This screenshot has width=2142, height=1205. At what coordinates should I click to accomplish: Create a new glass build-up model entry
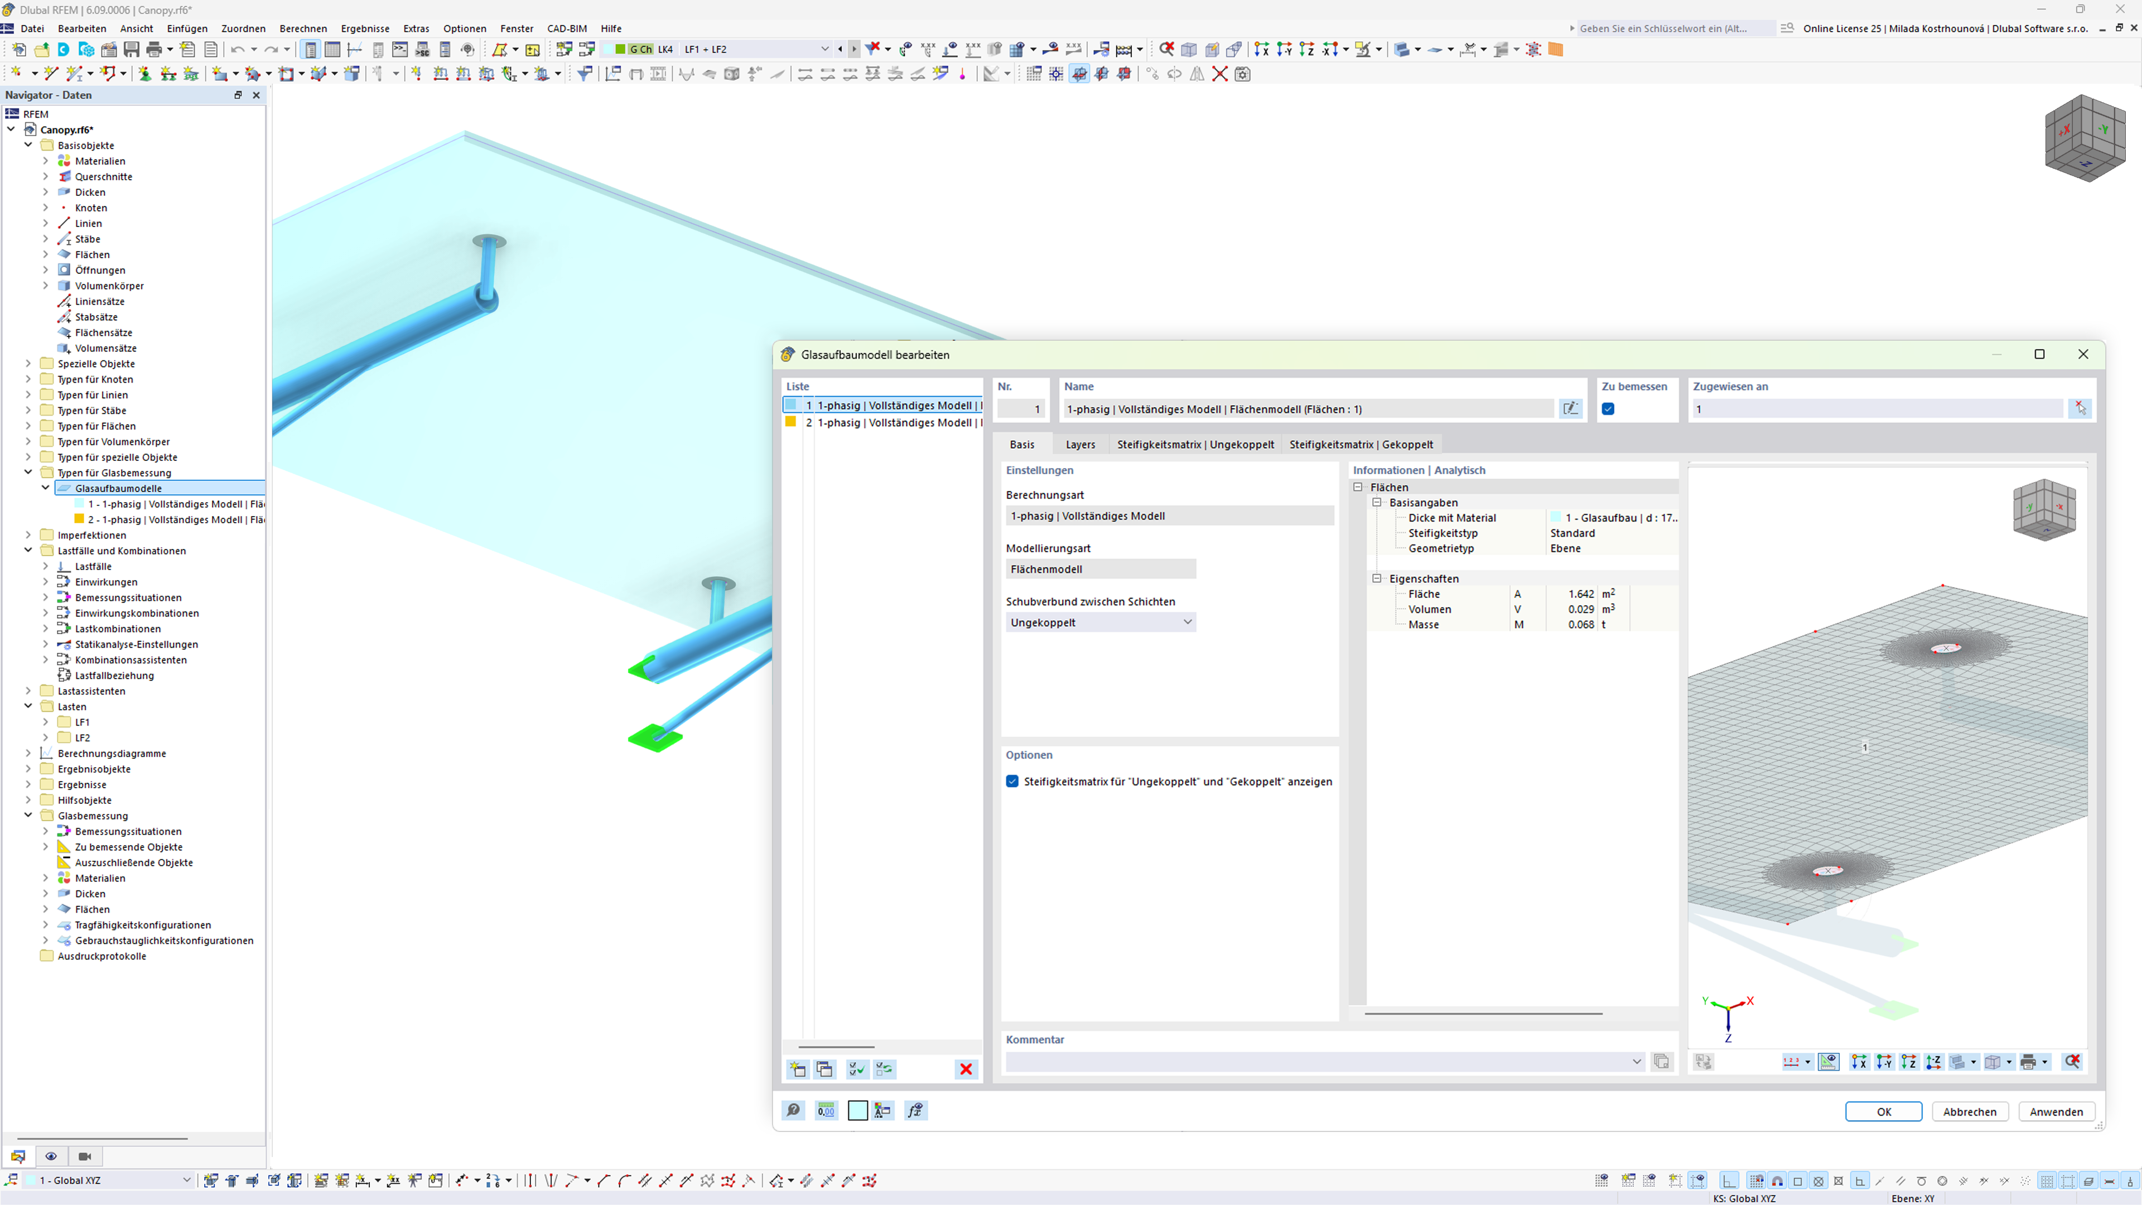pos(798,1069)
